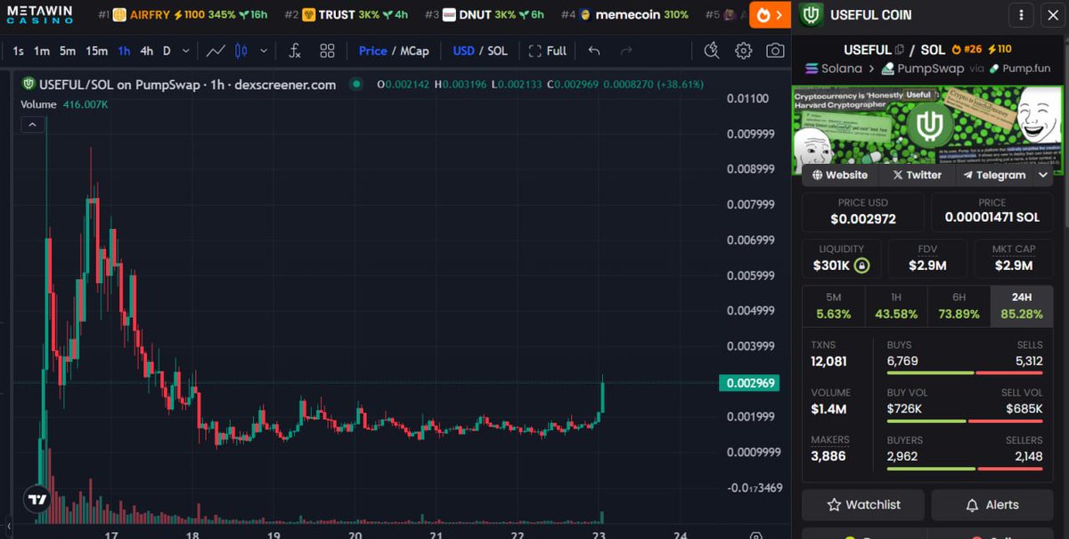Open Solana chain link

(x=834, y=68)
